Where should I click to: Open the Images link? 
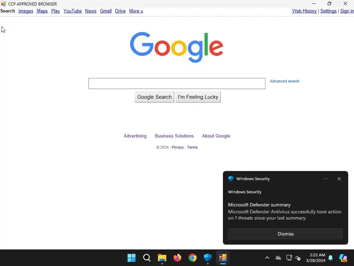[26, 11]
